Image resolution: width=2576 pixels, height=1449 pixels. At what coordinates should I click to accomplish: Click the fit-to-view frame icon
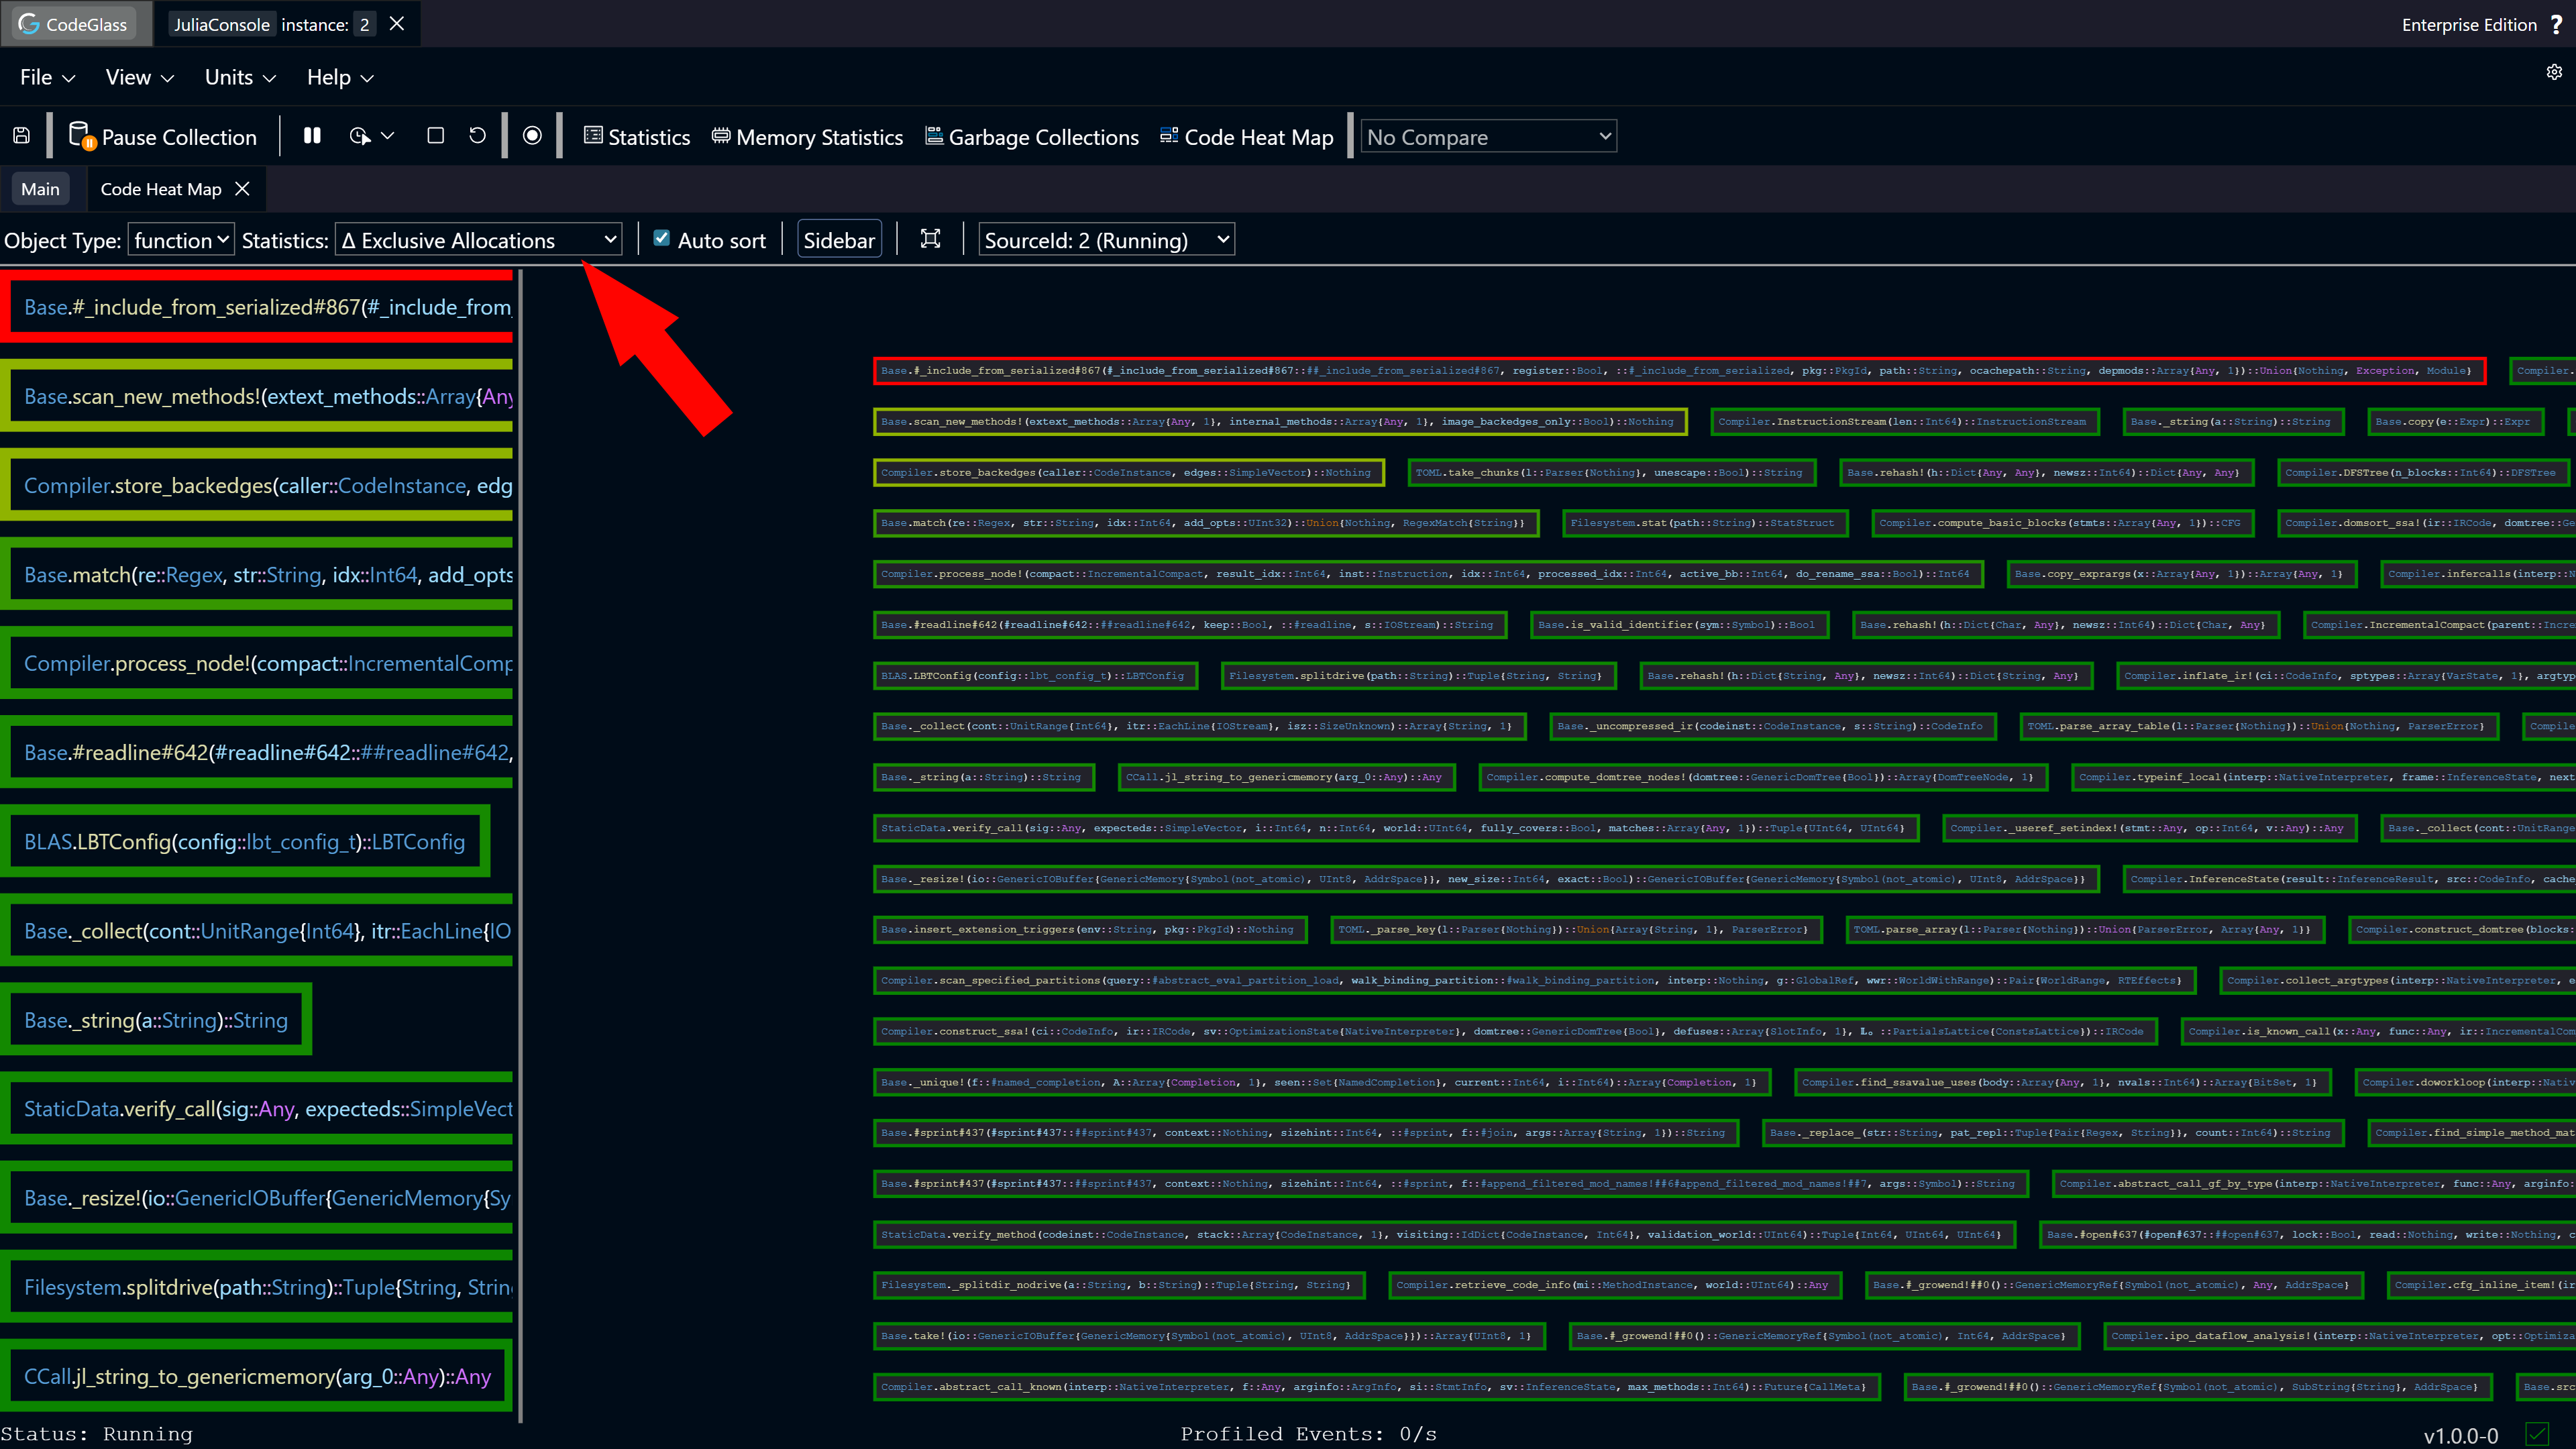click(930, 239)
